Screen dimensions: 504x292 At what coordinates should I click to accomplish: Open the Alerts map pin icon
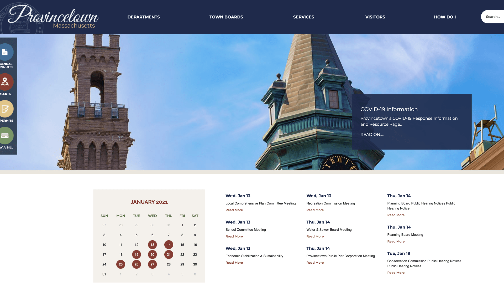[x=5, y=82]
